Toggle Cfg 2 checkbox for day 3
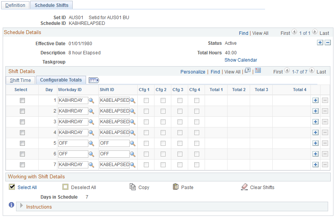Screen dimensions: 335x217 (163, 122)
